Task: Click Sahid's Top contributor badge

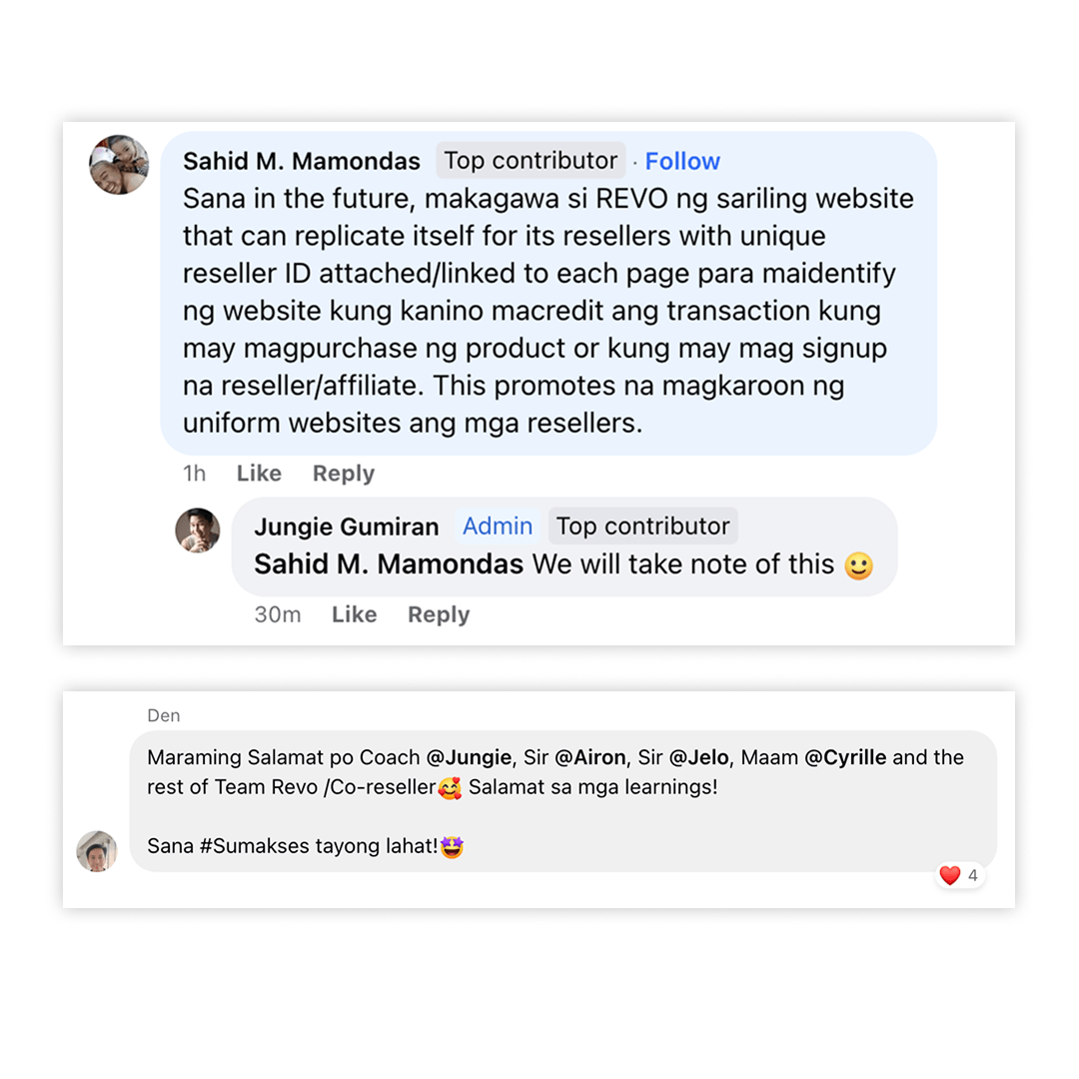Action: point(531,161)
